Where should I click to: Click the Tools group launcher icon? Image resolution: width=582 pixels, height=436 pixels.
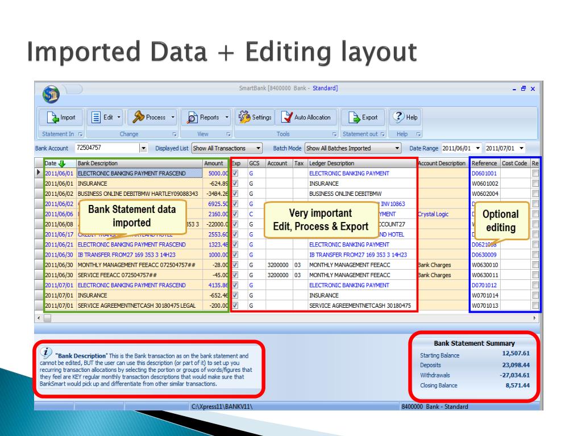coord(334,134)
